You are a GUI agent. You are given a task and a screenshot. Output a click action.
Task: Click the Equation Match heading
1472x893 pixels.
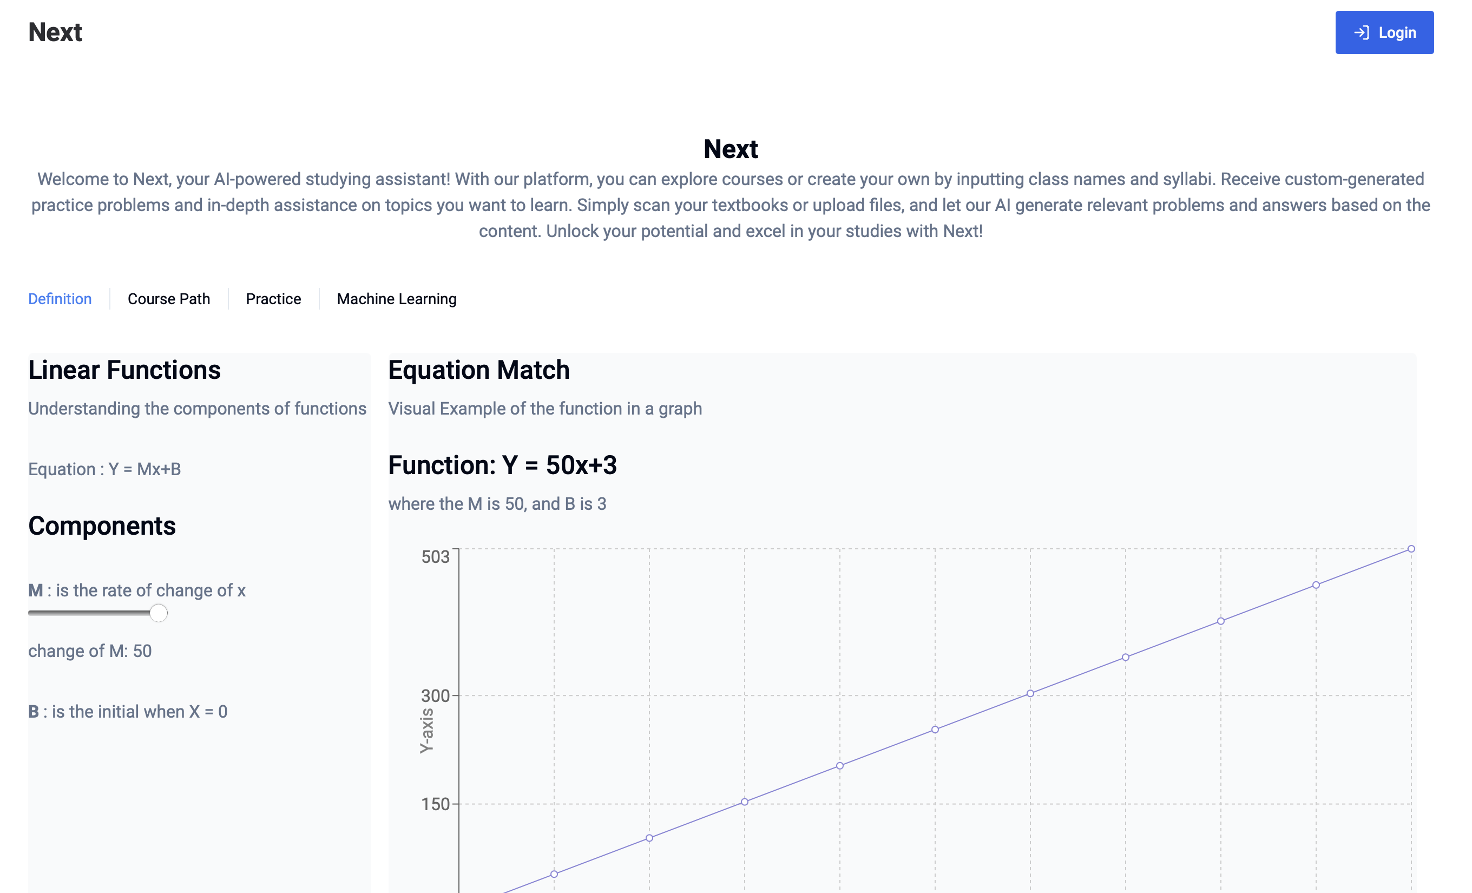point(478,370)
